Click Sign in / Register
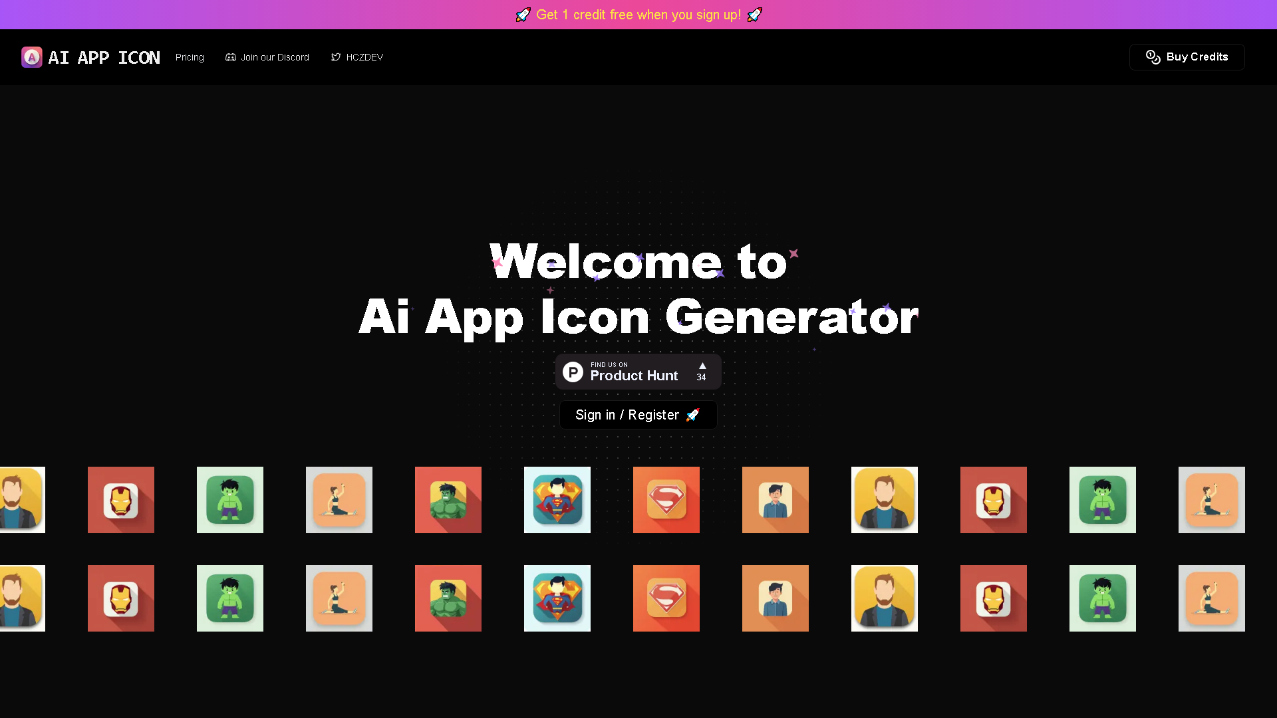1277x718 pixels. point(638,415)
